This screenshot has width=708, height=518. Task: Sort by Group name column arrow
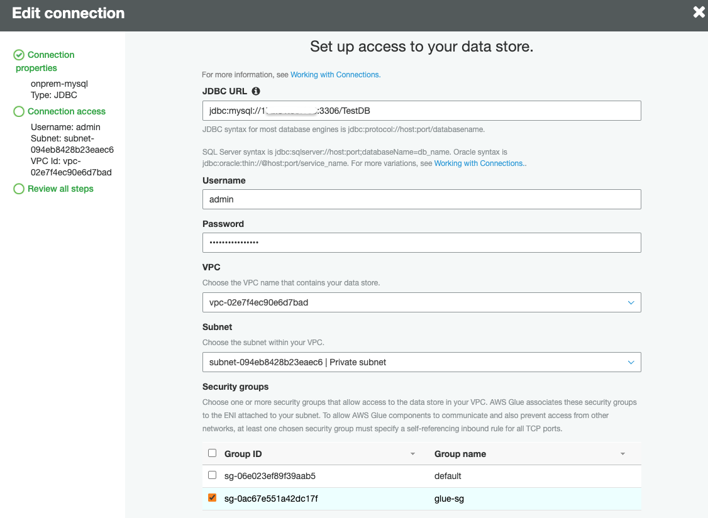tap(622, 454)
